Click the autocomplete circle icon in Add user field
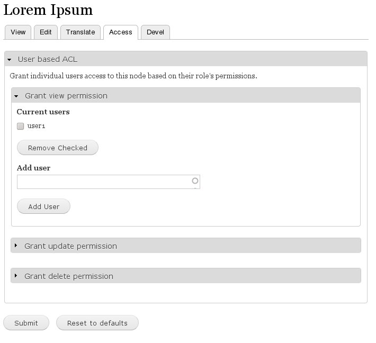 pyautogui.click(x=195, y=180)
